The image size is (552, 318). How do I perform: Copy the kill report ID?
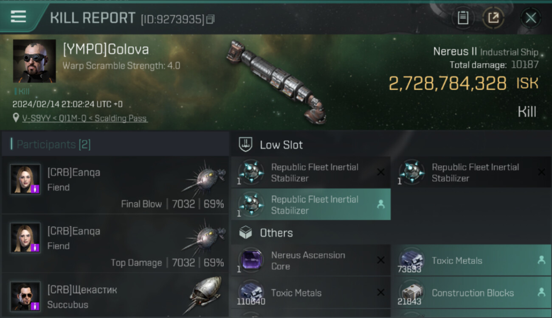pos(211,19)
